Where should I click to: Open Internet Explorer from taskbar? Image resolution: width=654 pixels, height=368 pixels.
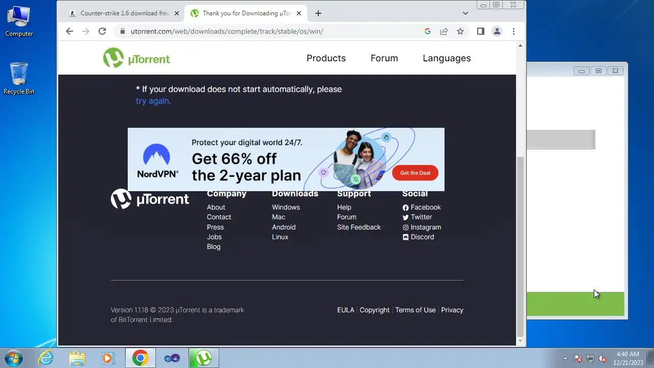(x=45, y=358)
